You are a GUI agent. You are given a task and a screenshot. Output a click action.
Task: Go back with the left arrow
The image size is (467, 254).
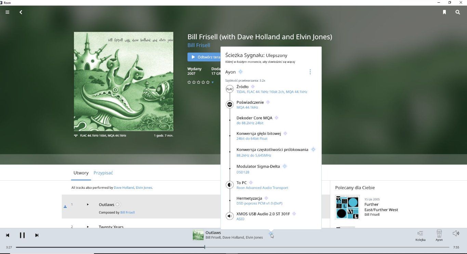coord(21,12)
